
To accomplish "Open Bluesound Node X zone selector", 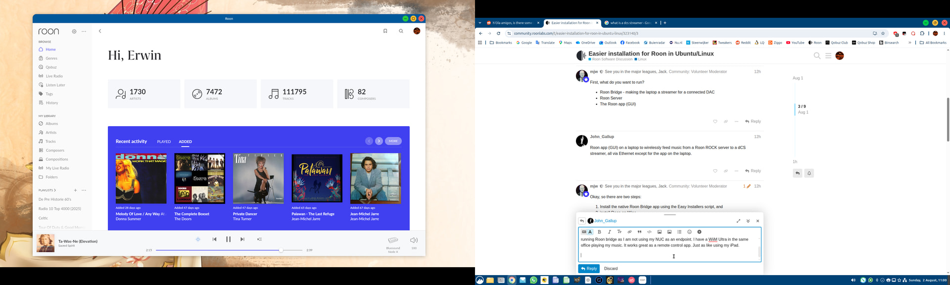I will click(x=393, y=244).
